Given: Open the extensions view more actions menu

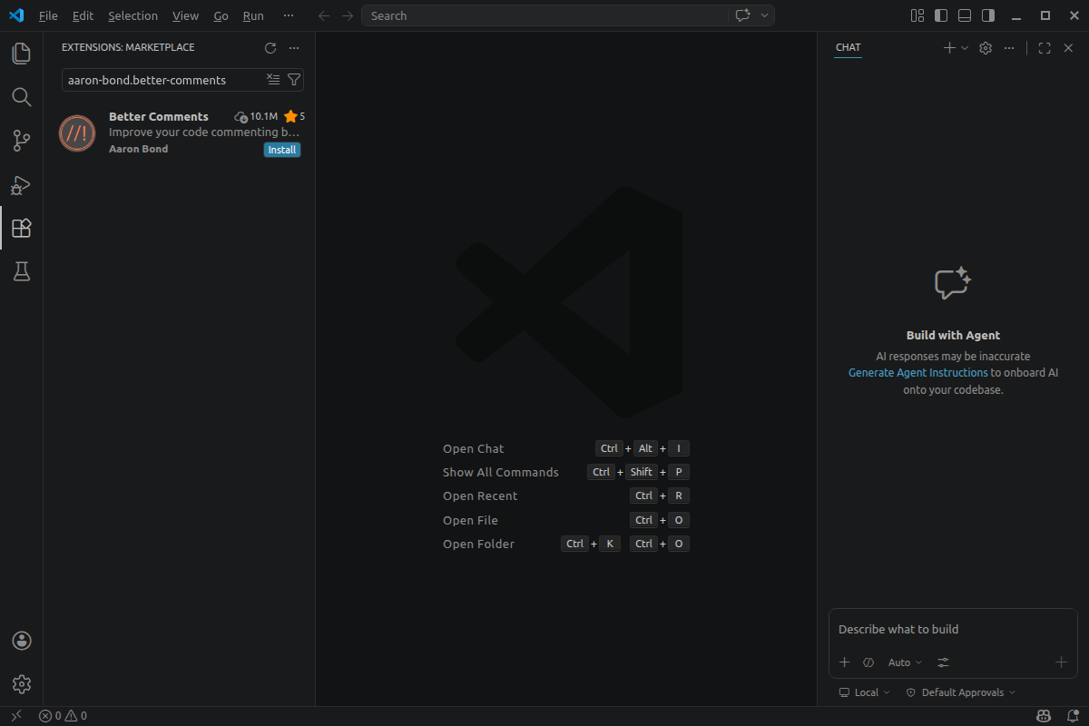Looking at the screenshot, I should 293,48.
